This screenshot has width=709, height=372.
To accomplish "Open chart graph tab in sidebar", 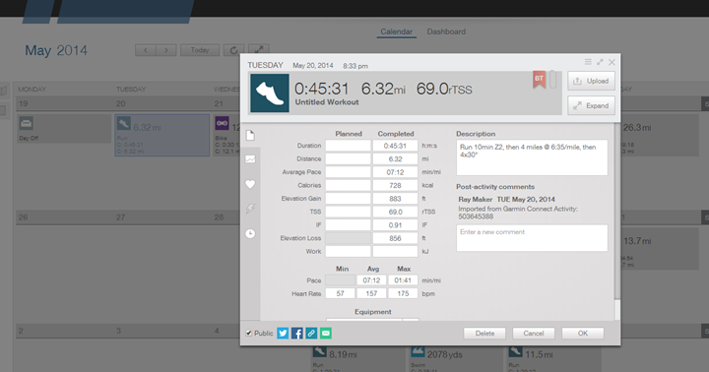I will (x=250, y=159).
